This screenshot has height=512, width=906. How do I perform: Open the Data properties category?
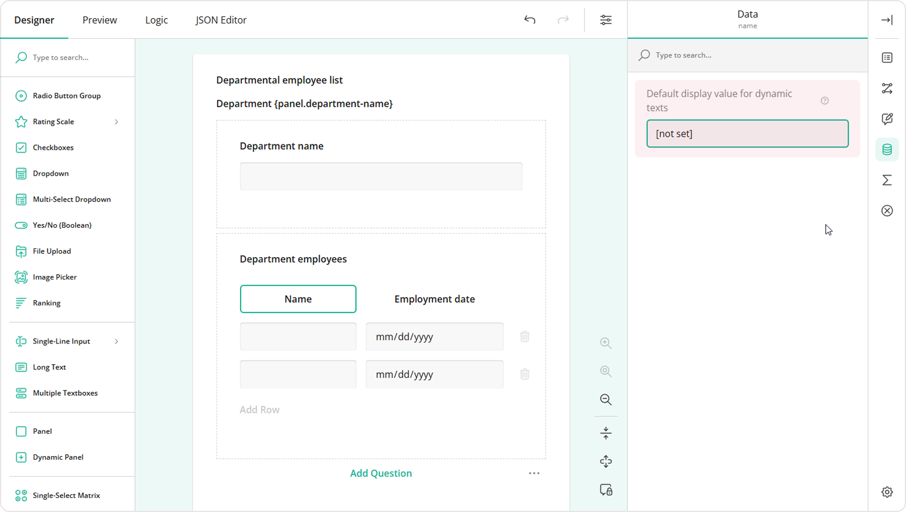point(887,149)
